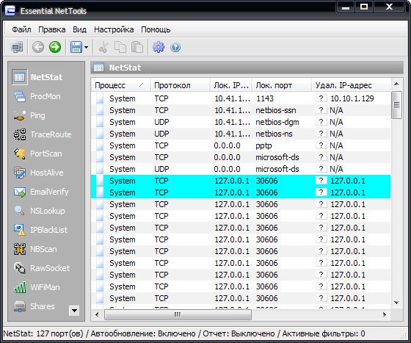Expand the save button dropdown arrow
The height and width of the screenshot is (343, 411).
86,48
